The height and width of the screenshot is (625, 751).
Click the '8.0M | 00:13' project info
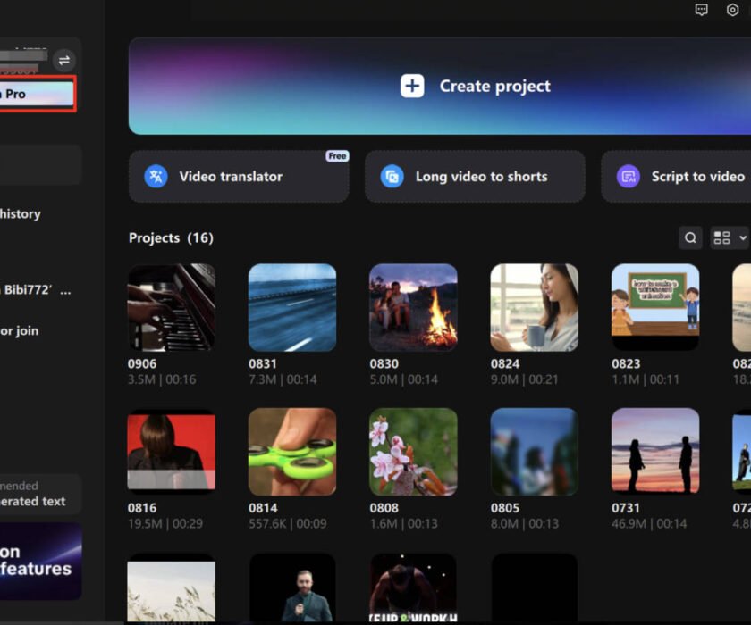(x=525, y=523)
